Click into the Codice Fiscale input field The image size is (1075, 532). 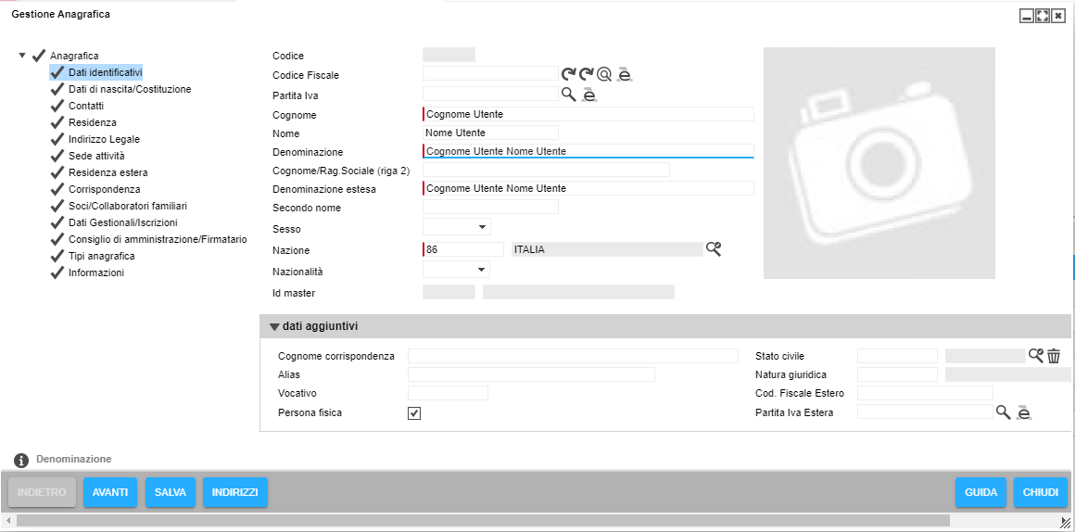(x=490, y=73)
